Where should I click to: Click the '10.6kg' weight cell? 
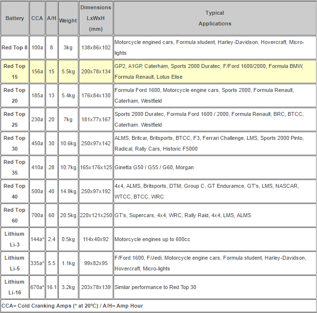(x=68, y=143)
